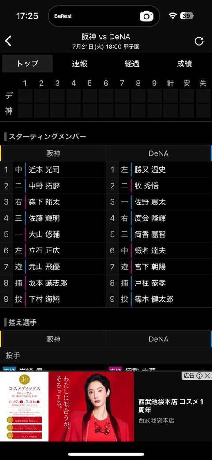Open the 成績 tab
This screenshot has width=212, height=460.
click(x=185, y=64)
